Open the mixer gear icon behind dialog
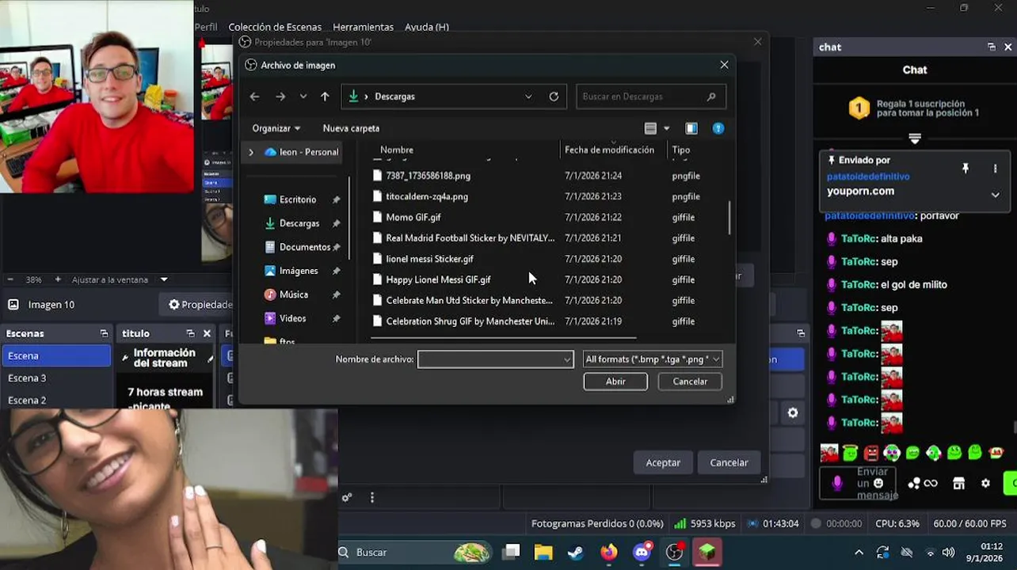Screen dimensions: 1017x570 (793, 412)
